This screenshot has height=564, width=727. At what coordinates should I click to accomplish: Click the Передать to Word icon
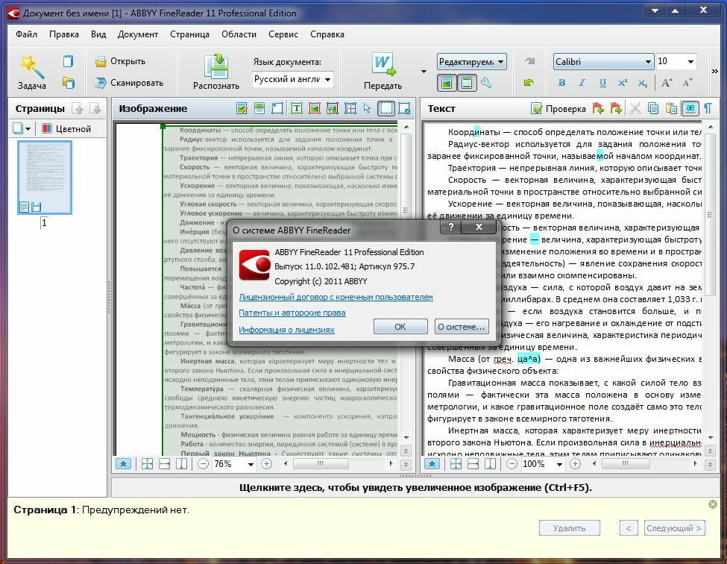384,65
